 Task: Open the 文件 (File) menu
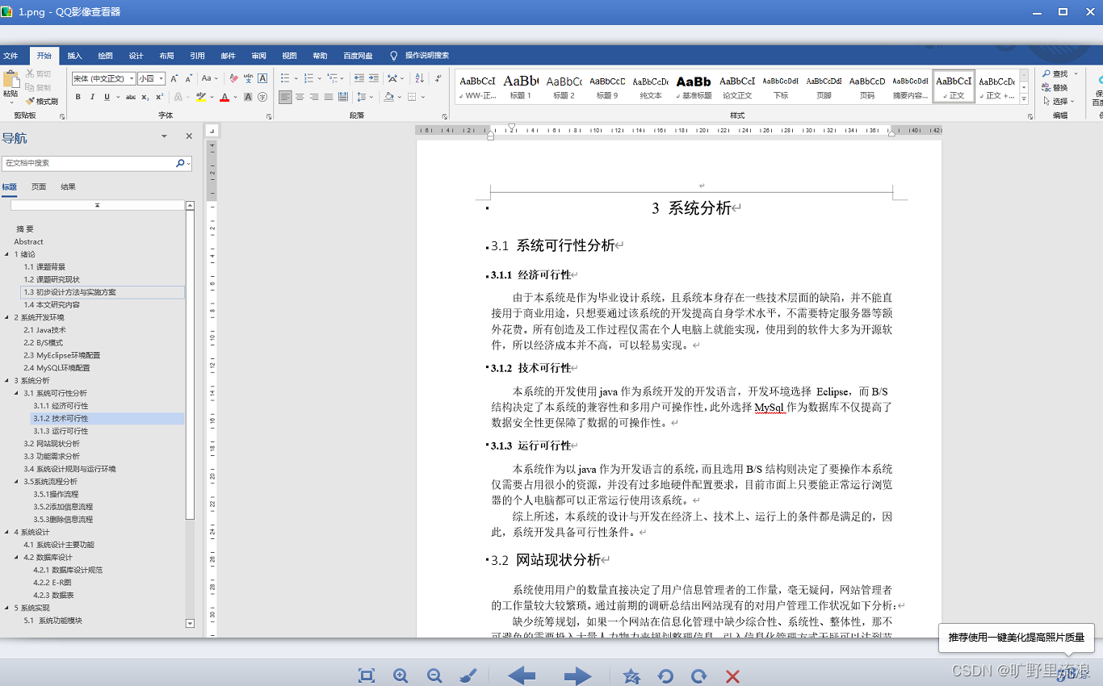point(10,56)
